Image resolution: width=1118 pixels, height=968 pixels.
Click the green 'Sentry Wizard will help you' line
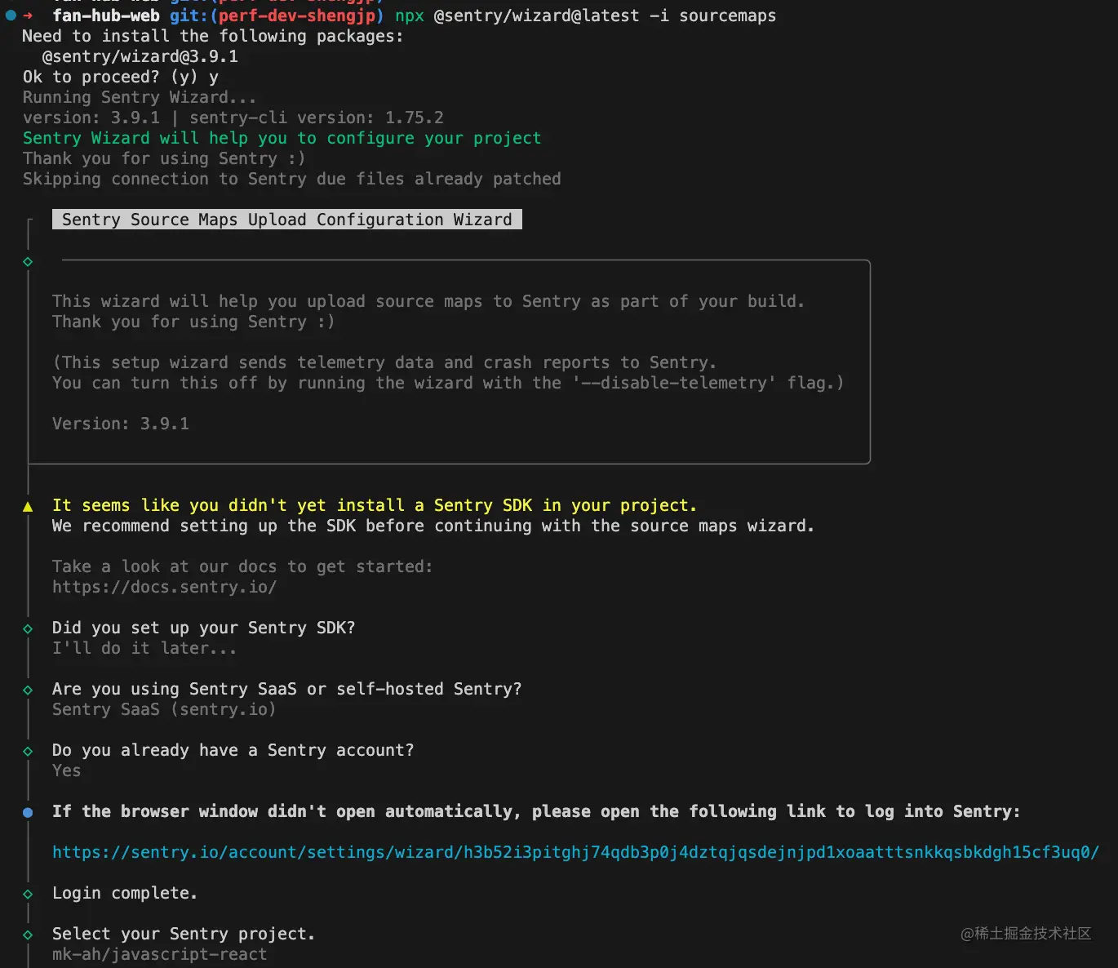tap(282, 138)
